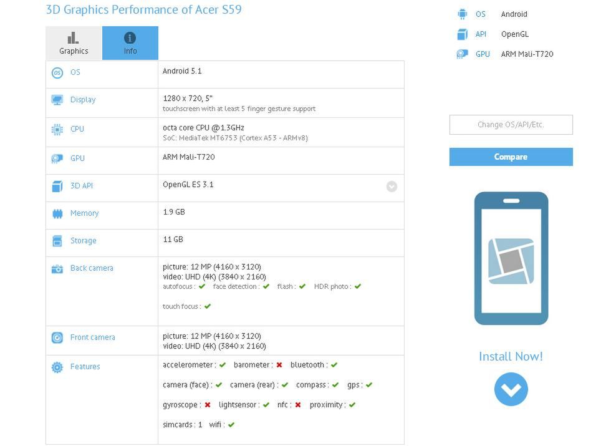Open the Change OS/API/Etc. box

(511, 125)
